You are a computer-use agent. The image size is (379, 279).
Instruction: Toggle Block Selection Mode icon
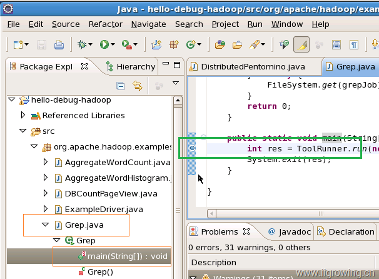click(336, 44)
